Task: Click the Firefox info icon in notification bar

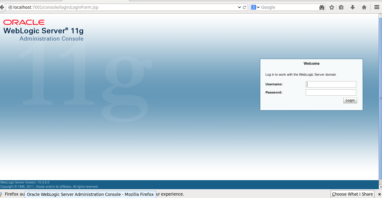Action: pos(1,194)
